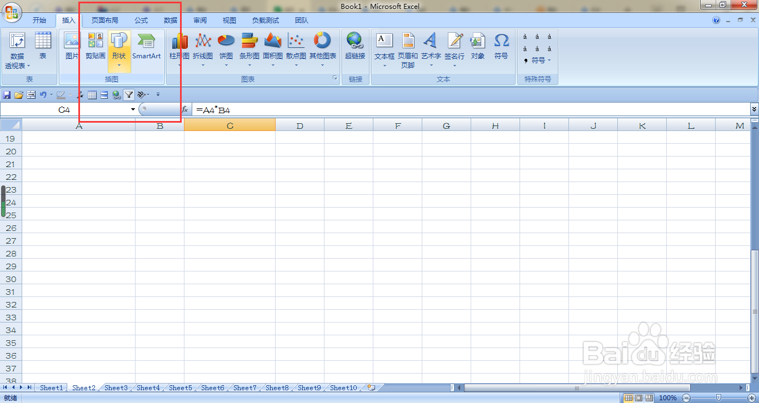Click the zoom slider handle
Screen dimensions: 759x403
tap(718, 397)
